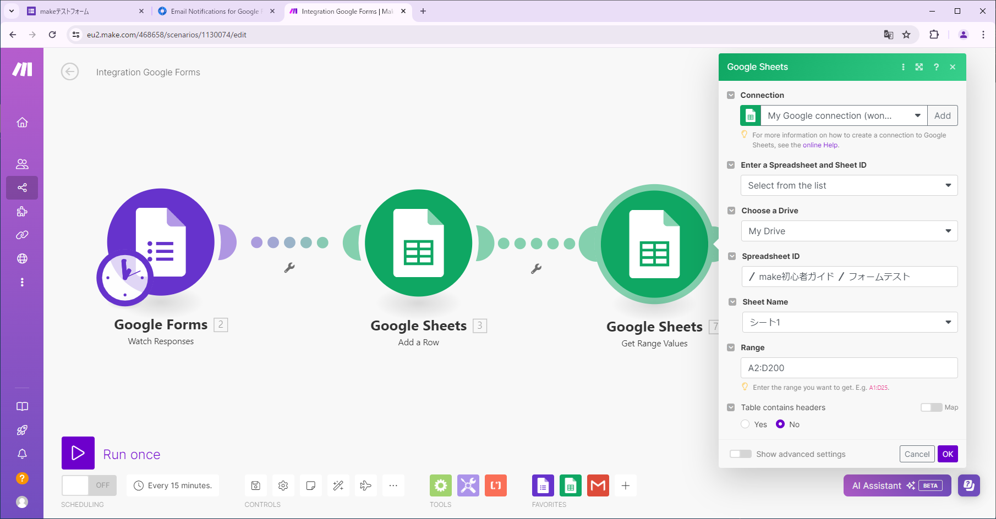Open the Select from the list dropdown
996x519 pixels.
[849, 185]
